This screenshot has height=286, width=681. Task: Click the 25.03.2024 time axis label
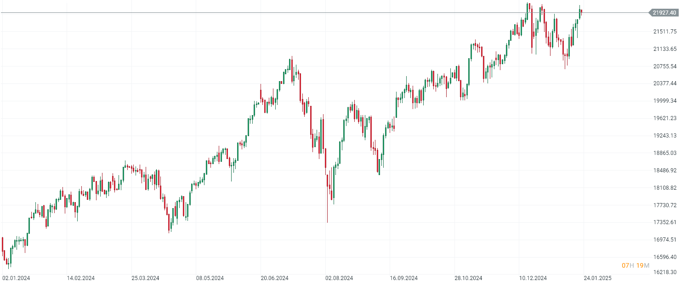point(146,278)
